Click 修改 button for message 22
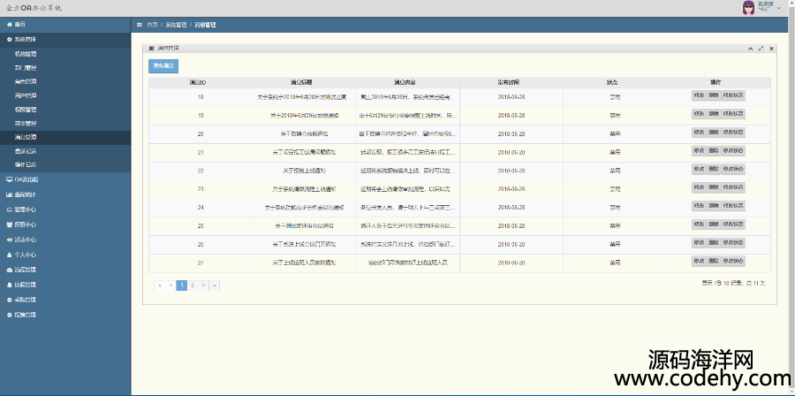The height and width of the screenshot is (396, 795). pyautogui.click(x=698, y=169)
